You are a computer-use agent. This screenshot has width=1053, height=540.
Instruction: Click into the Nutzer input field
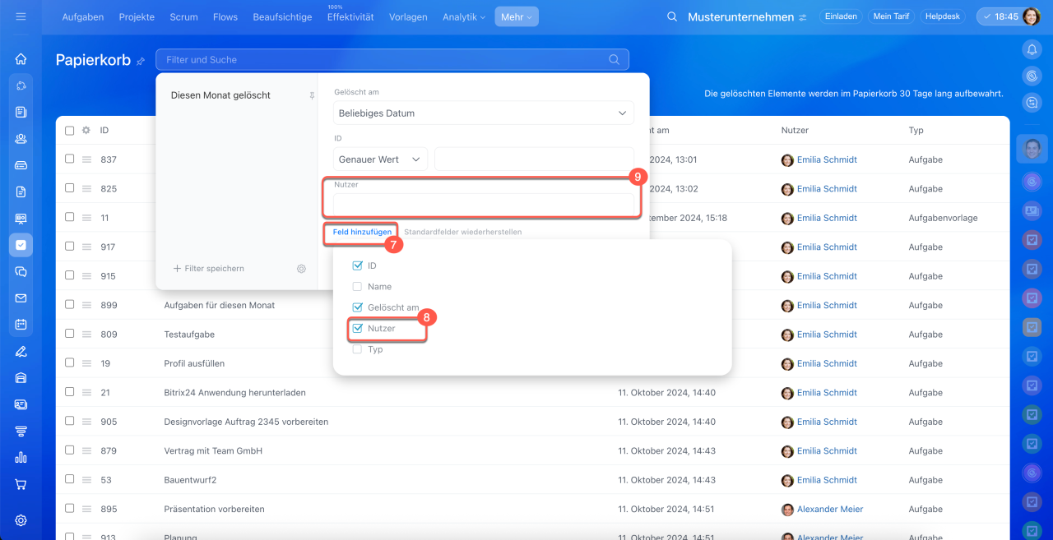coord(484,204)
